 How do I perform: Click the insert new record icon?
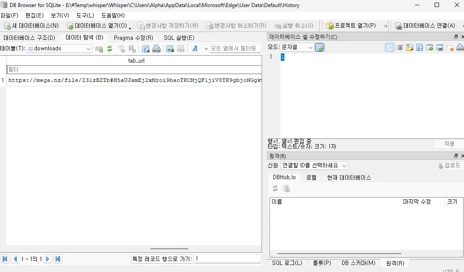point(99,49)
